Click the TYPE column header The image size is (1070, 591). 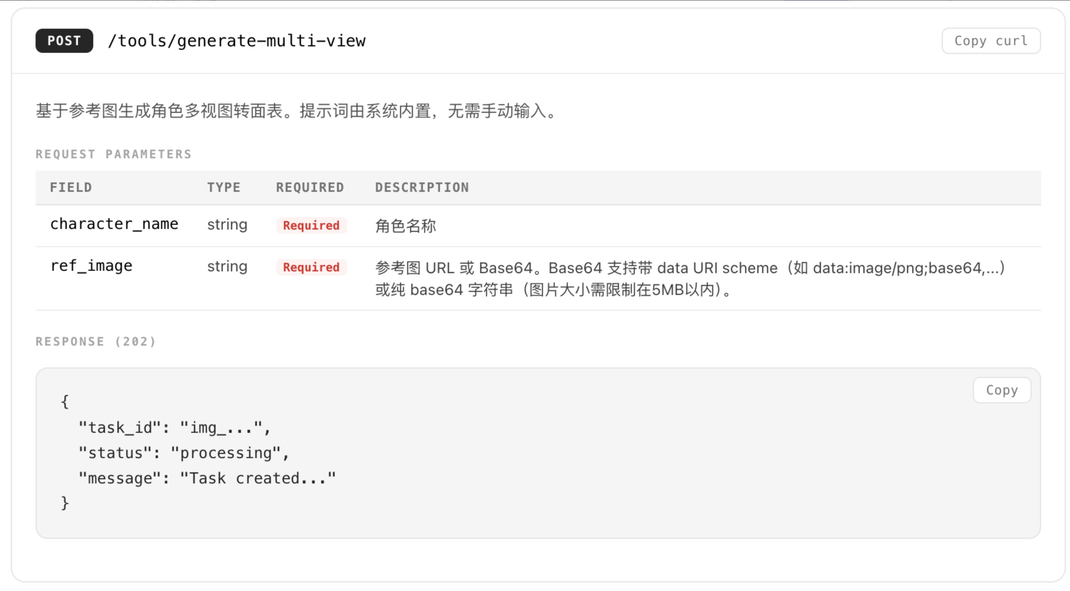click(x=223, y=187)
